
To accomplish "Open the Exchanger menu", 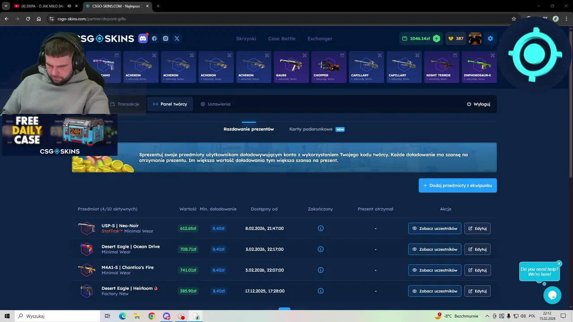I will [320, 38].
